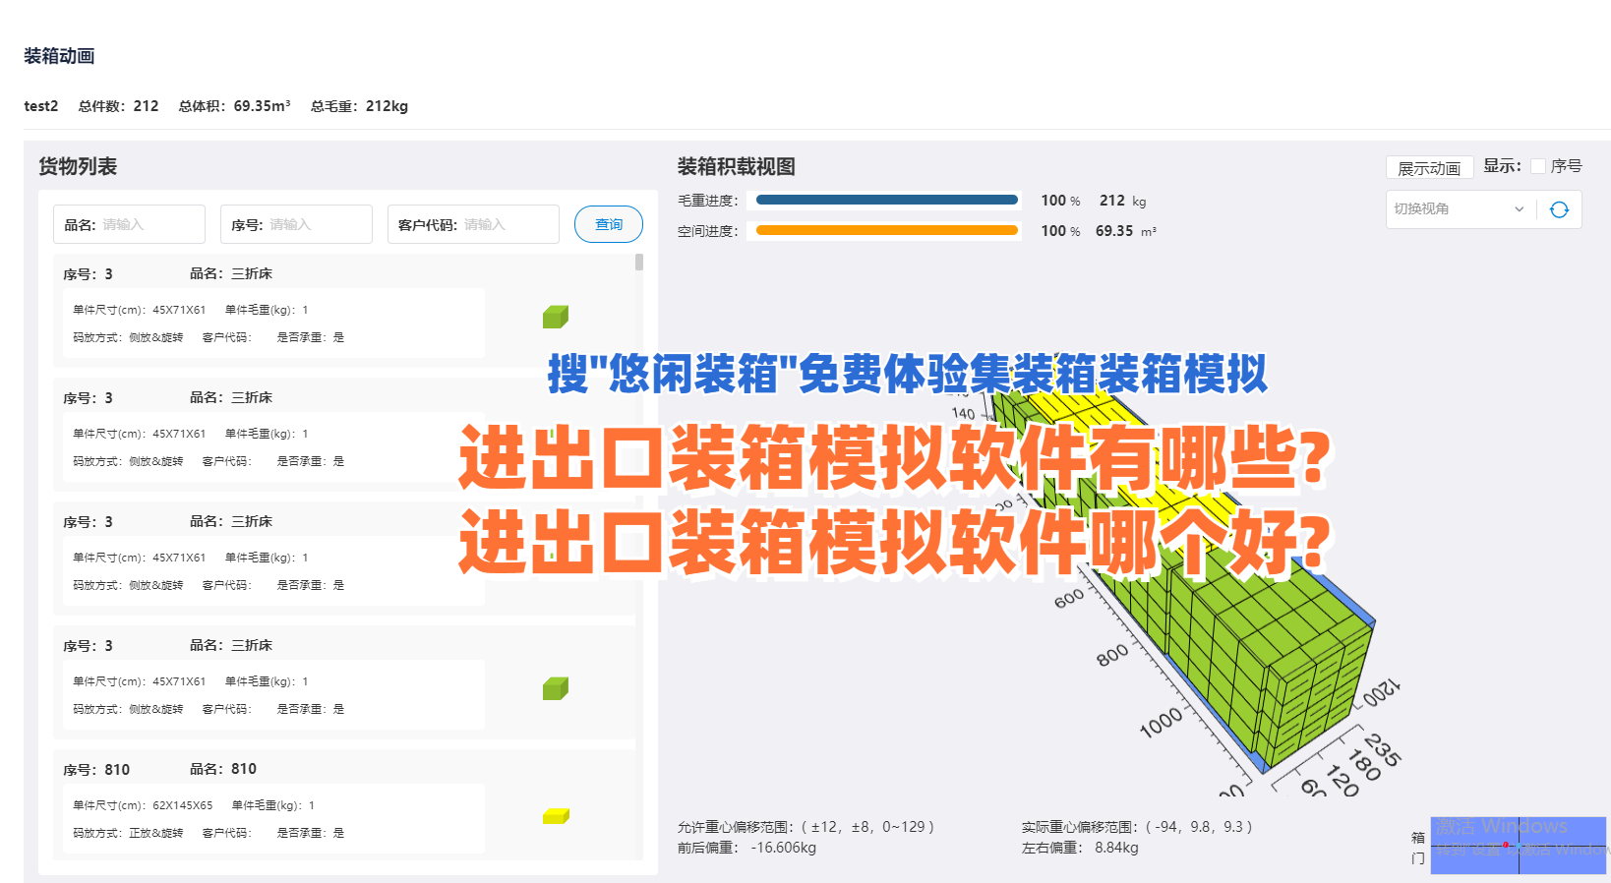Click the refresh view icon beside 切换视角
This screenshot has width=1611, height=883.
tap(1559, 209)
